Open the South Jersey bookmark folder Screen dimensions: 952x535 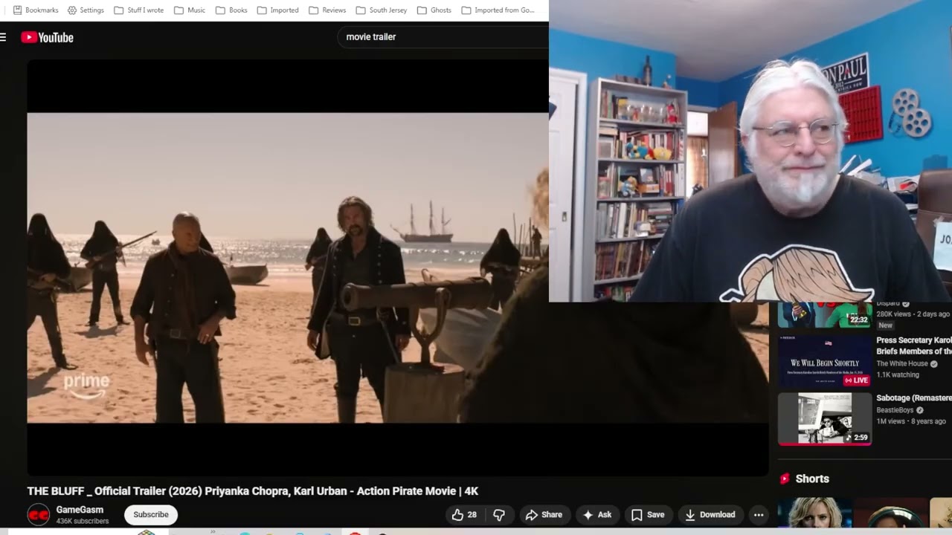381,10
